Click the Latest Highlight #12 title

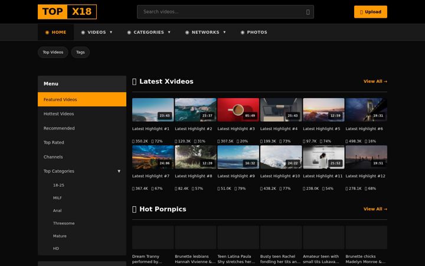(x=365, y=176)
